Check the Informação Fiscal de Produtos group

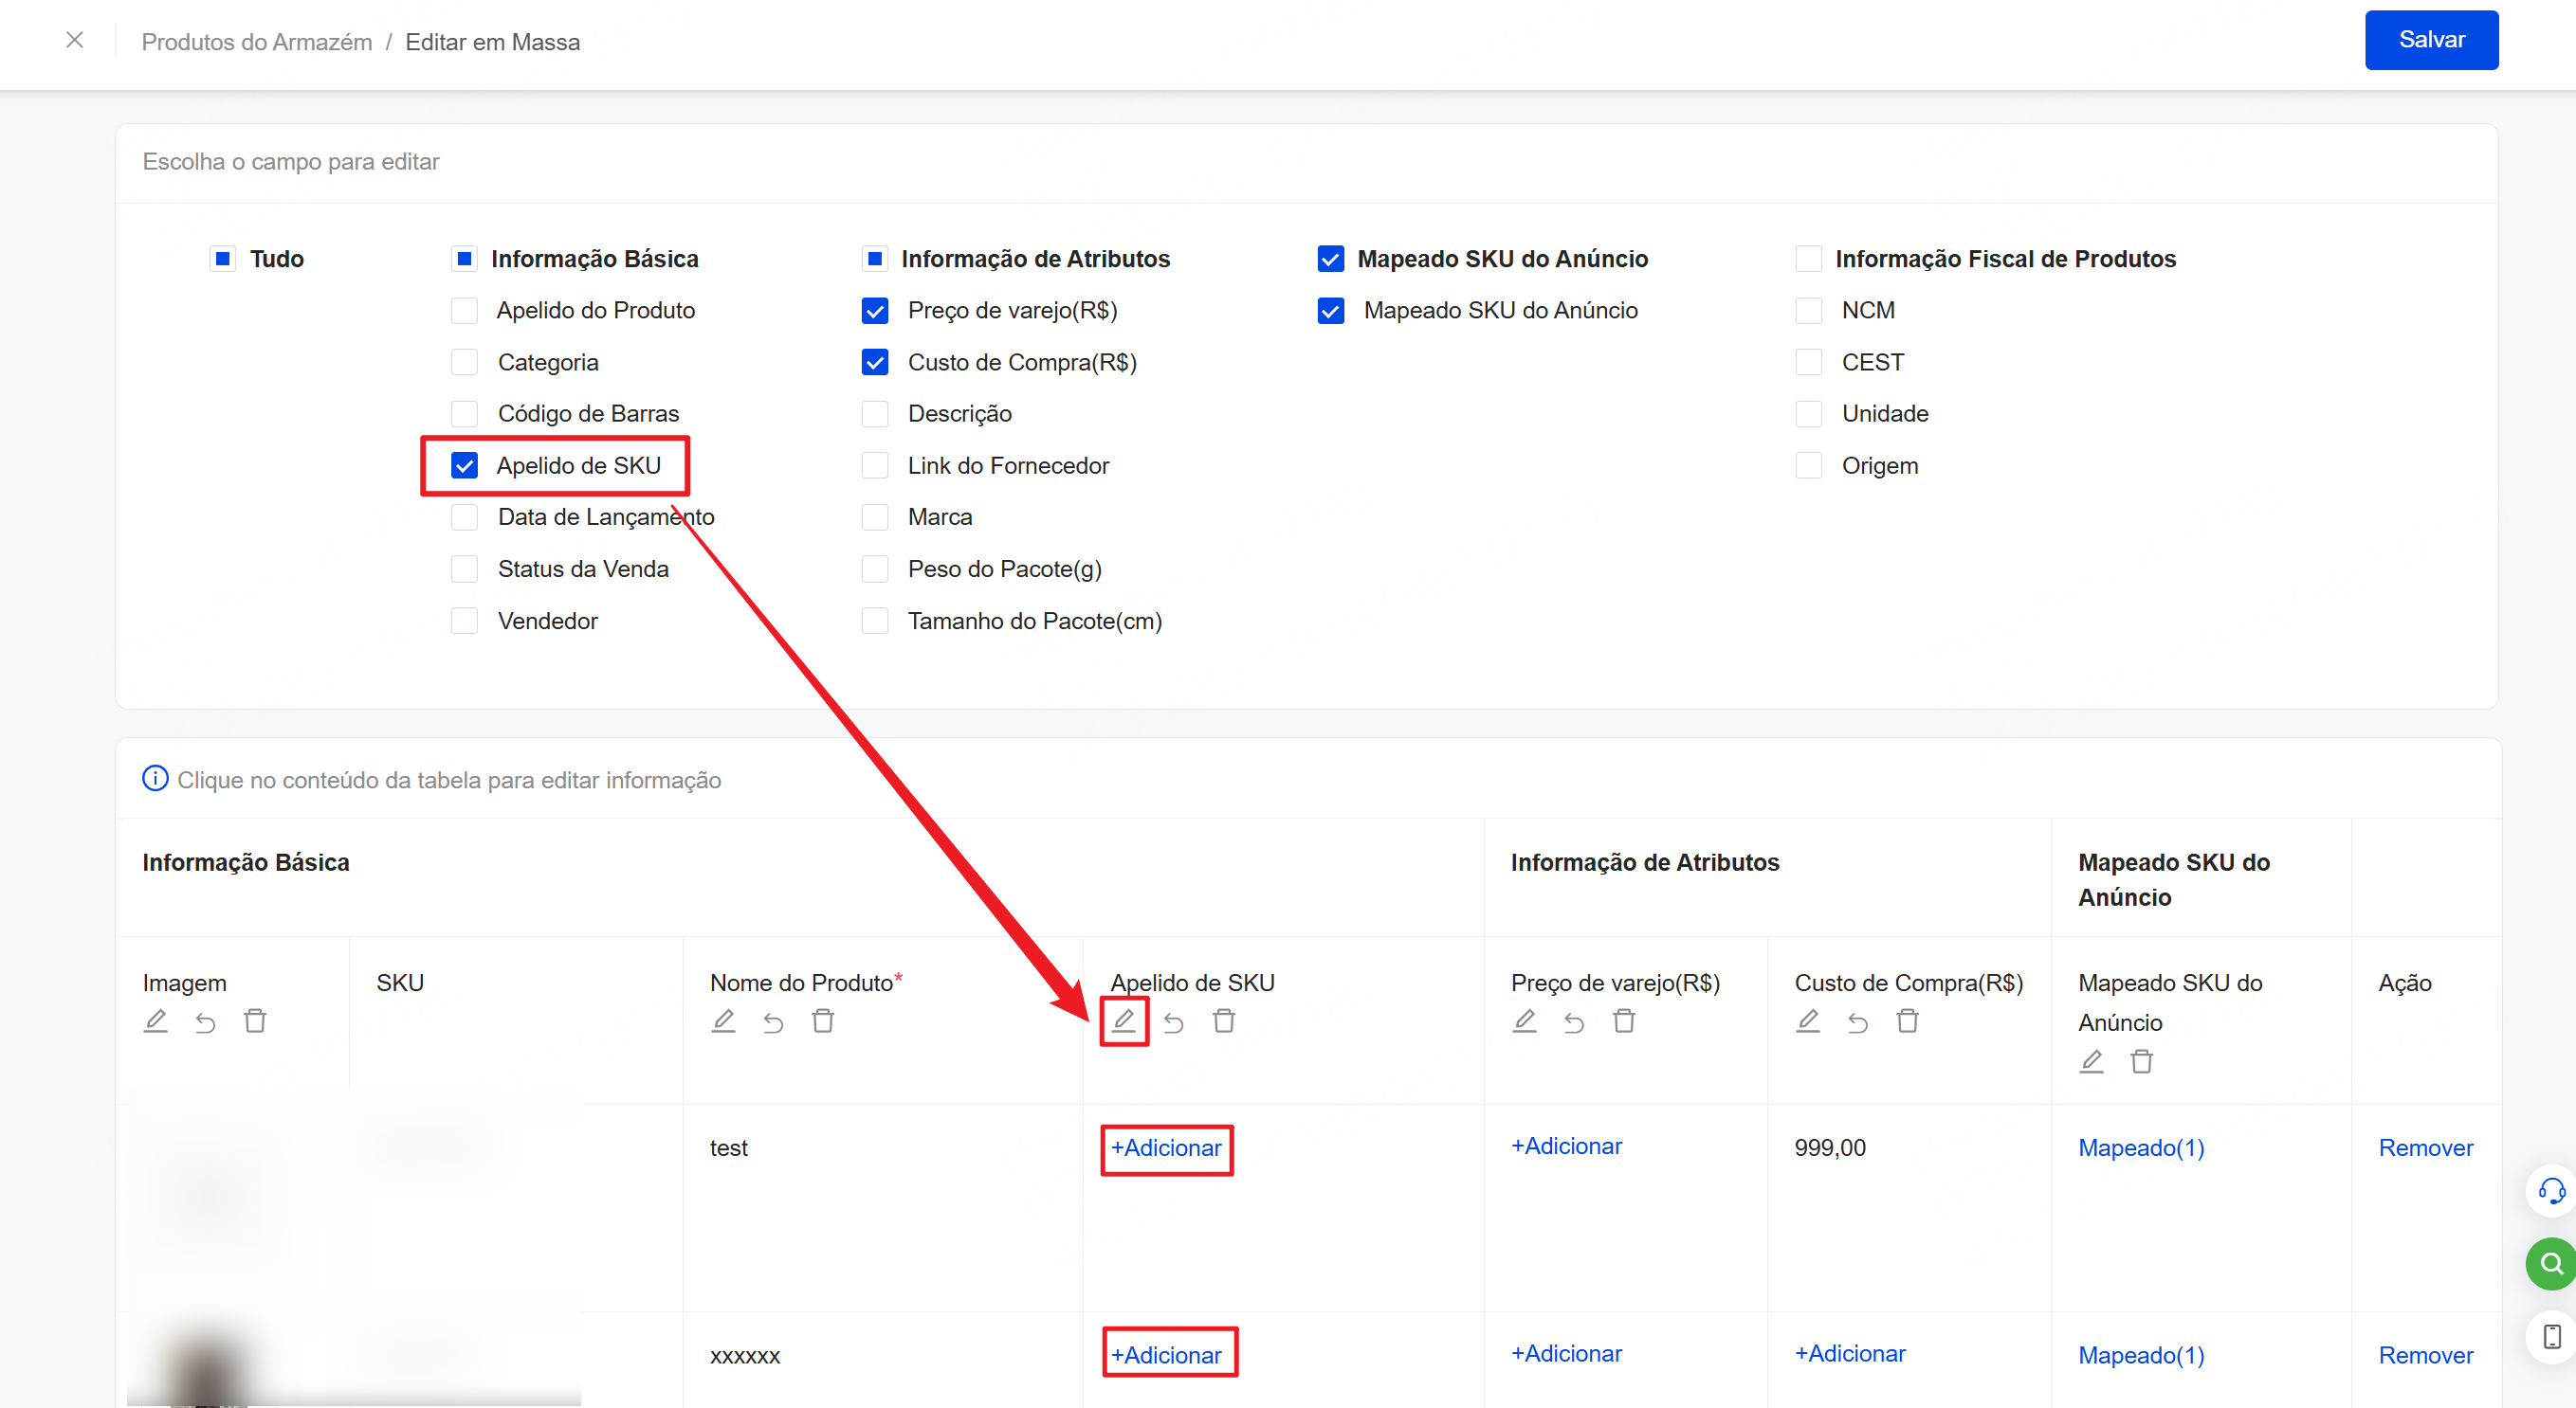(1808, 259)
